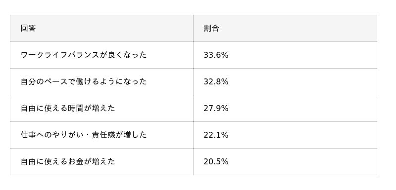Click the word ペース in second row
396x190 pixels.
click(x=56, y=82)
